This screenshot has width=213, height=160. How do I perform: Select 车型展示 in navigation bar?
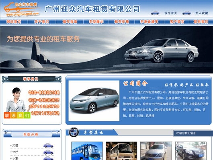click(x=96, y=22)
